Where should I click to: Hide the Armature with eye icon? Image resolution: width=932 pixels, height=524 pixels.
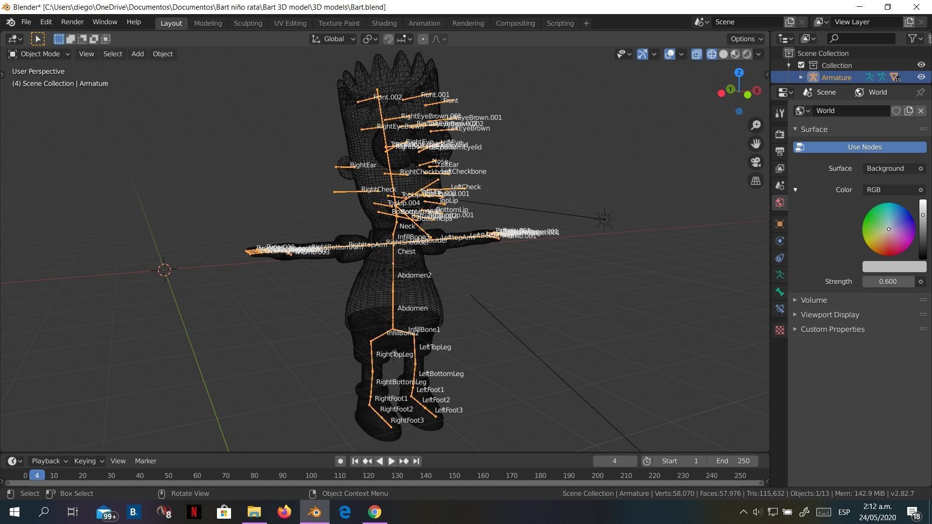[921, 77]
